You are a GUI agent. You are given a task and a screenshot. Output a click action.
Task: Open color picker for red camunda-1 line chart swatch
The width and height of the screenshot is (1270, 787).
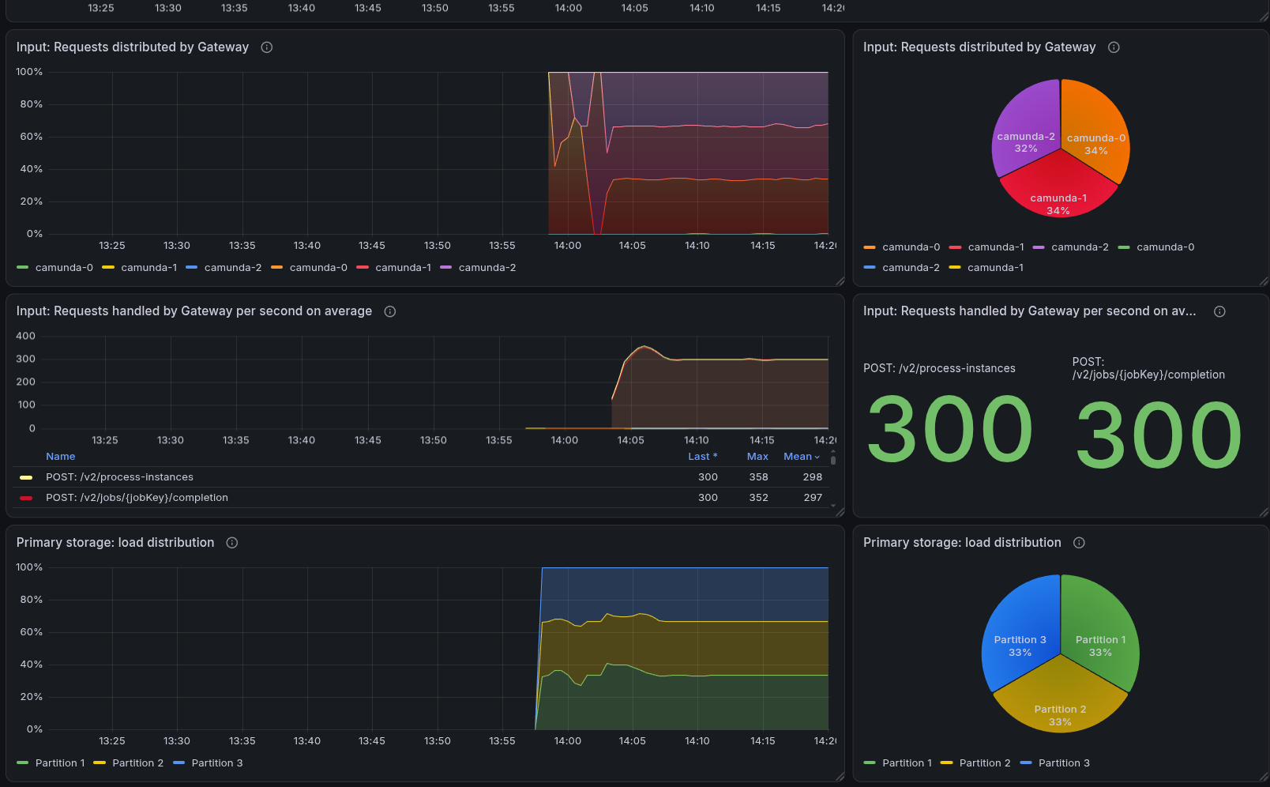pyautogui.click(x=363, y=268)
